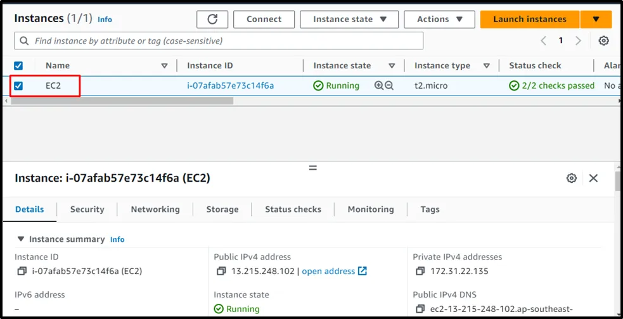Viewport: 623px width, 319px height.
Task: Copy the Private IPv4 address
Action: coord(420,272)
